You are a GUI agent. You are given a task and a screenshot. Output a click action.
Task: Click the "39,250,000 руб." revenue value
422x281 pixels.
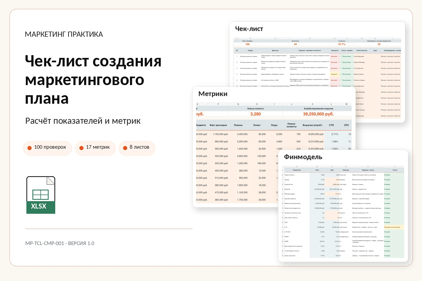coord(318,114)
